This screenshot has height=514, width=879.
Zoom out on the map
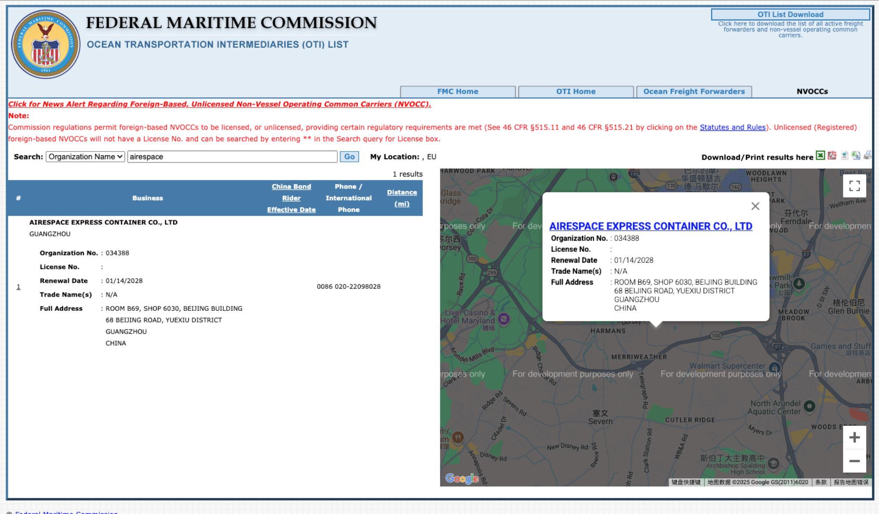point(854,461)
